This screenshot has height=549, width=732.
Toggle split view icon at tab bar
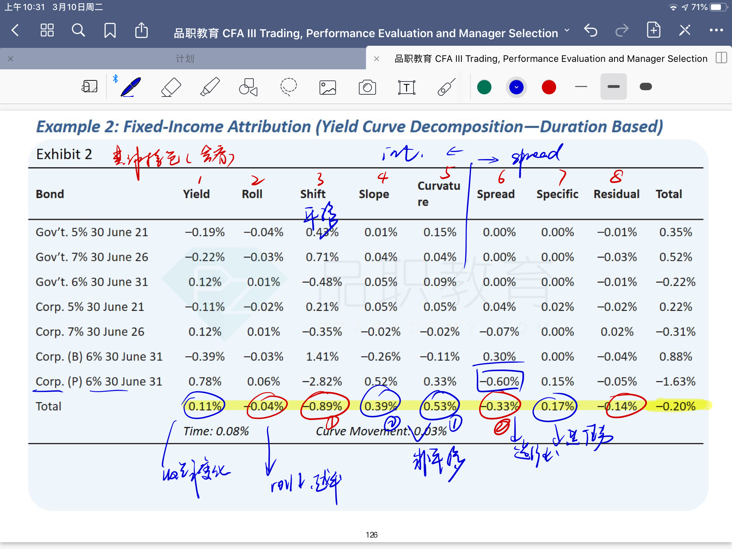point(721,58)
